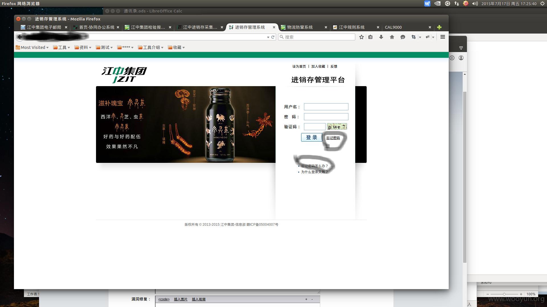Click the 登录 login button
This screenshot has height=307, width=547.
312,137
